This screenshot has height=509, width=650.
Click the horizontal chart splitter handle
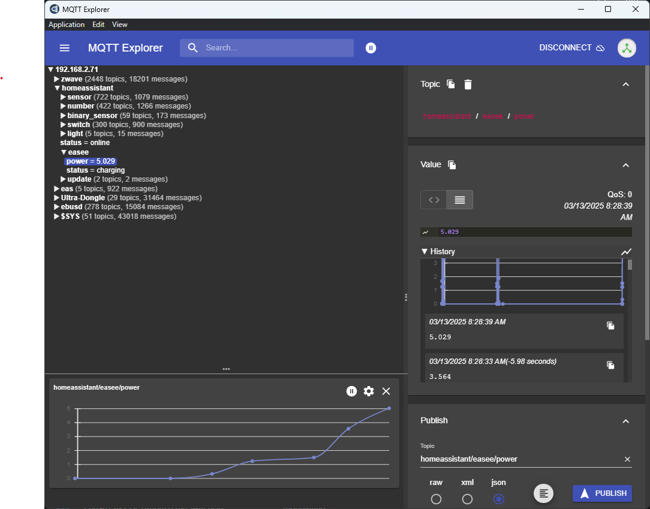pyautogui.click(x=226, y=369)
